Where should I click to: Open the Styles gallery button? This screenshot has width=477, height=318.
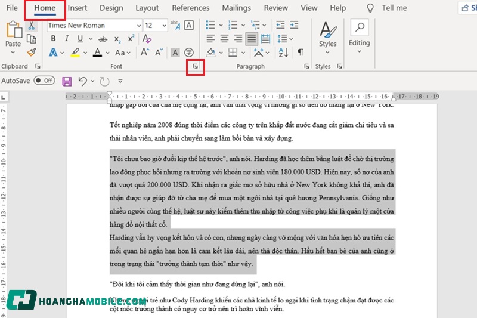tap(327, 35)
